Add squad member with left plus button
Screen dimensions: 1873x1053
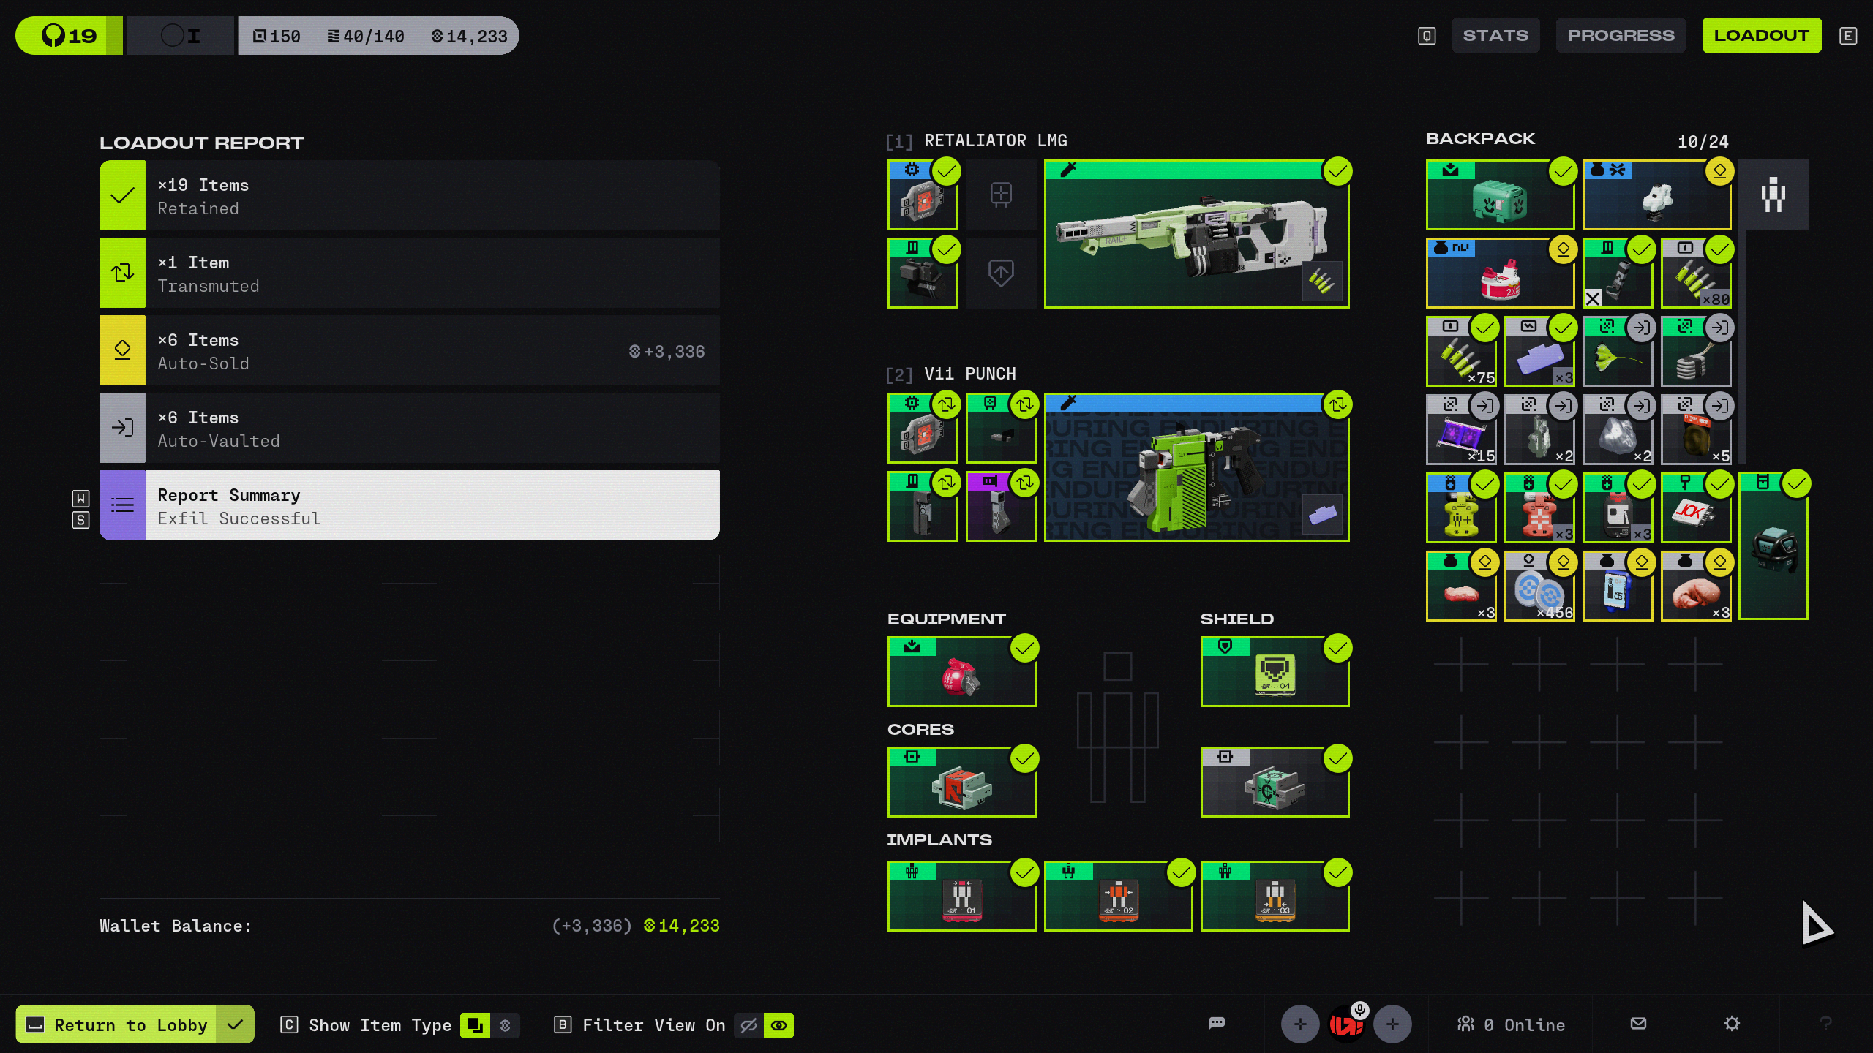coord(1300,1024)
